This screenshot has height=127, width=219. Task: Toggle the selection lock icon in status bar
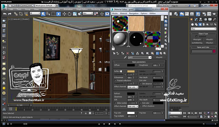[86, 113]
